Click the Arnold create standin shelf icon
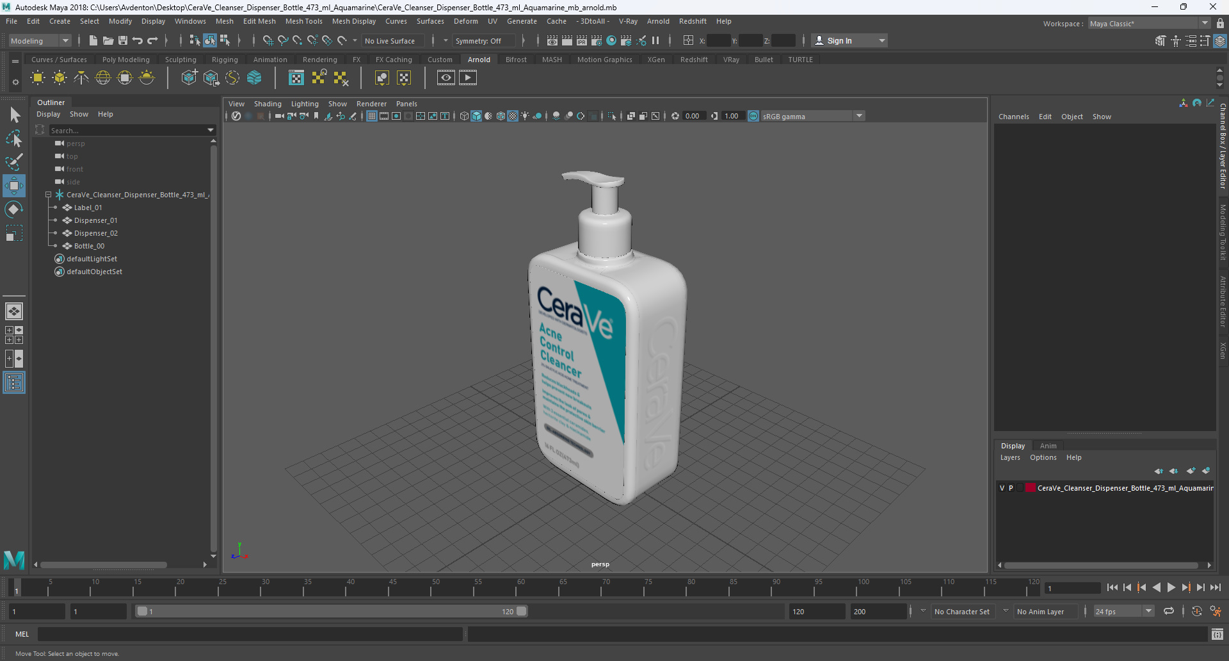1229x661 pixels. [x=189, y=78]
